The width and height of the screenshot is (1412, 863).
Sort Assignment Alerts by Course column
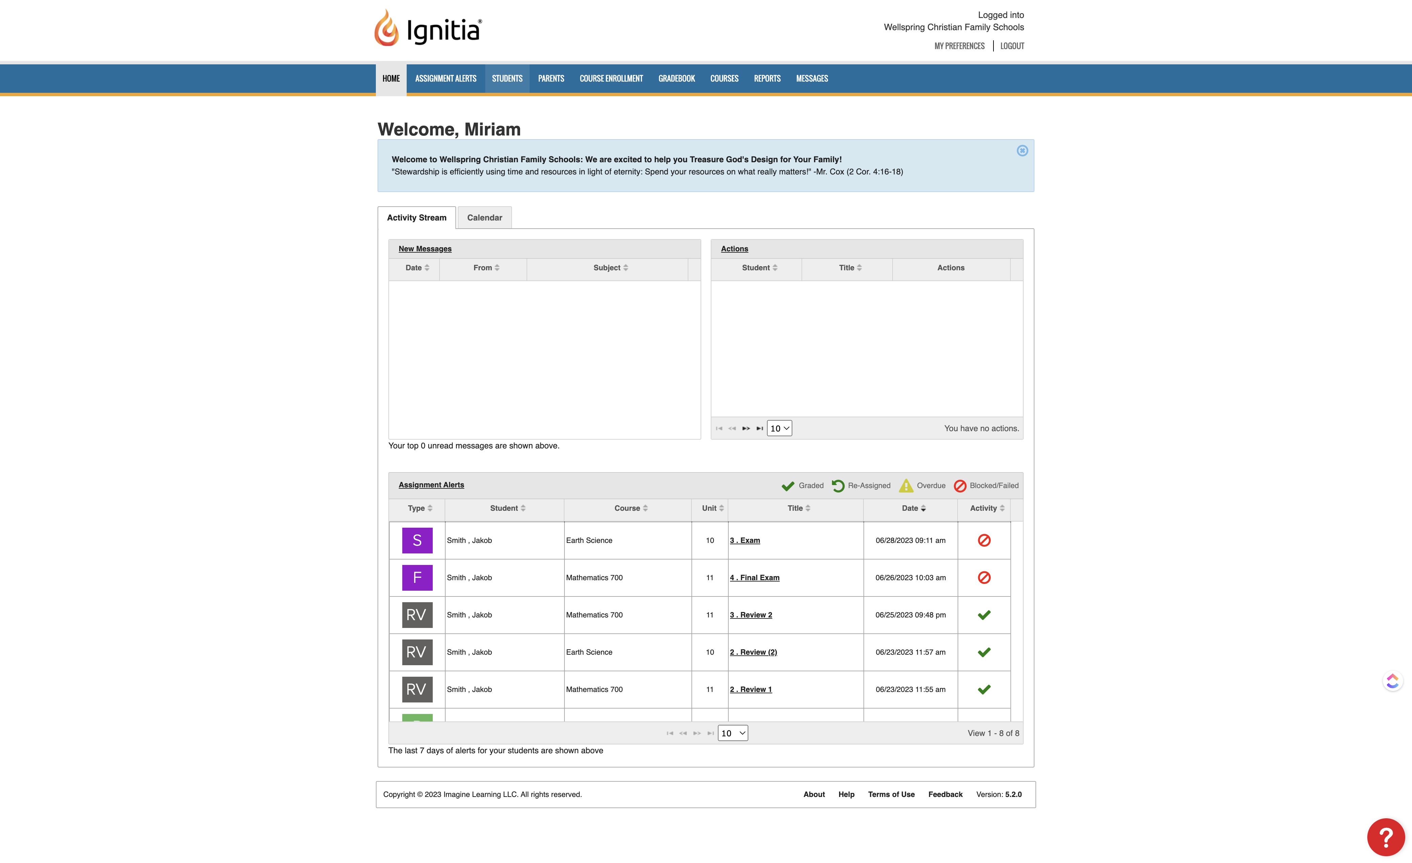pyautogui.click(x=630, y=508)
